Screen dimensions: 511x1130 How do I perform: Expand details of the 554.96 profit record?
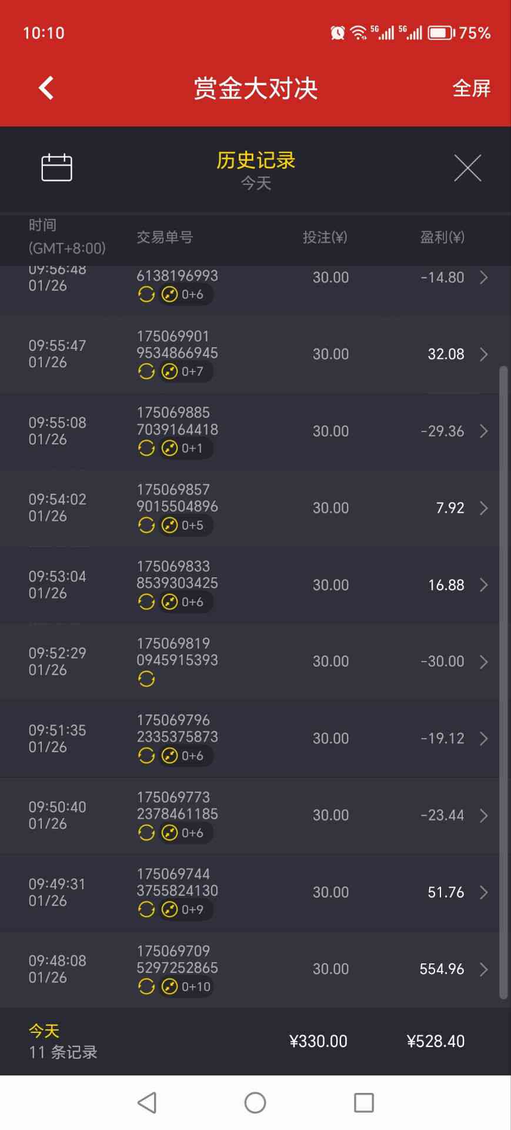point(483,969)
